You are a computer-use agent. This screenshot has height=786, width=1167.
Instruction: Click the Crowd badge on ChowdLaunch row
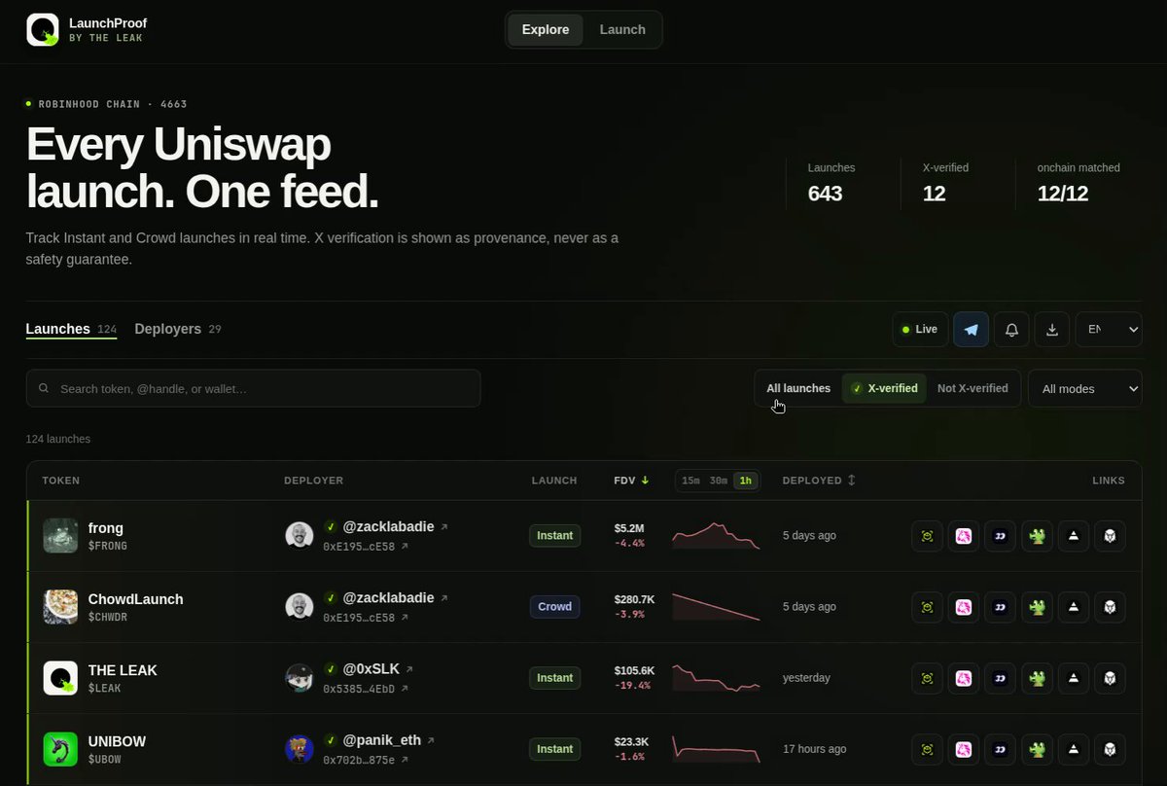coord(555,607)
